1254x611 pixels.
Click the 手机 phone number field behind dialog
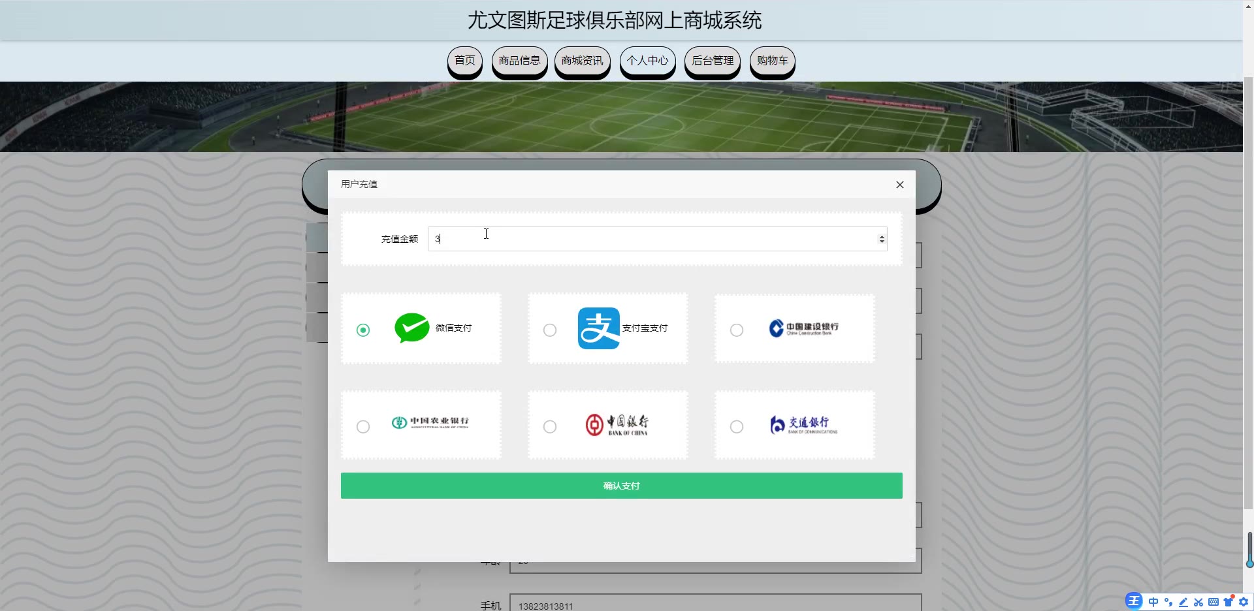tap(715, 603)
